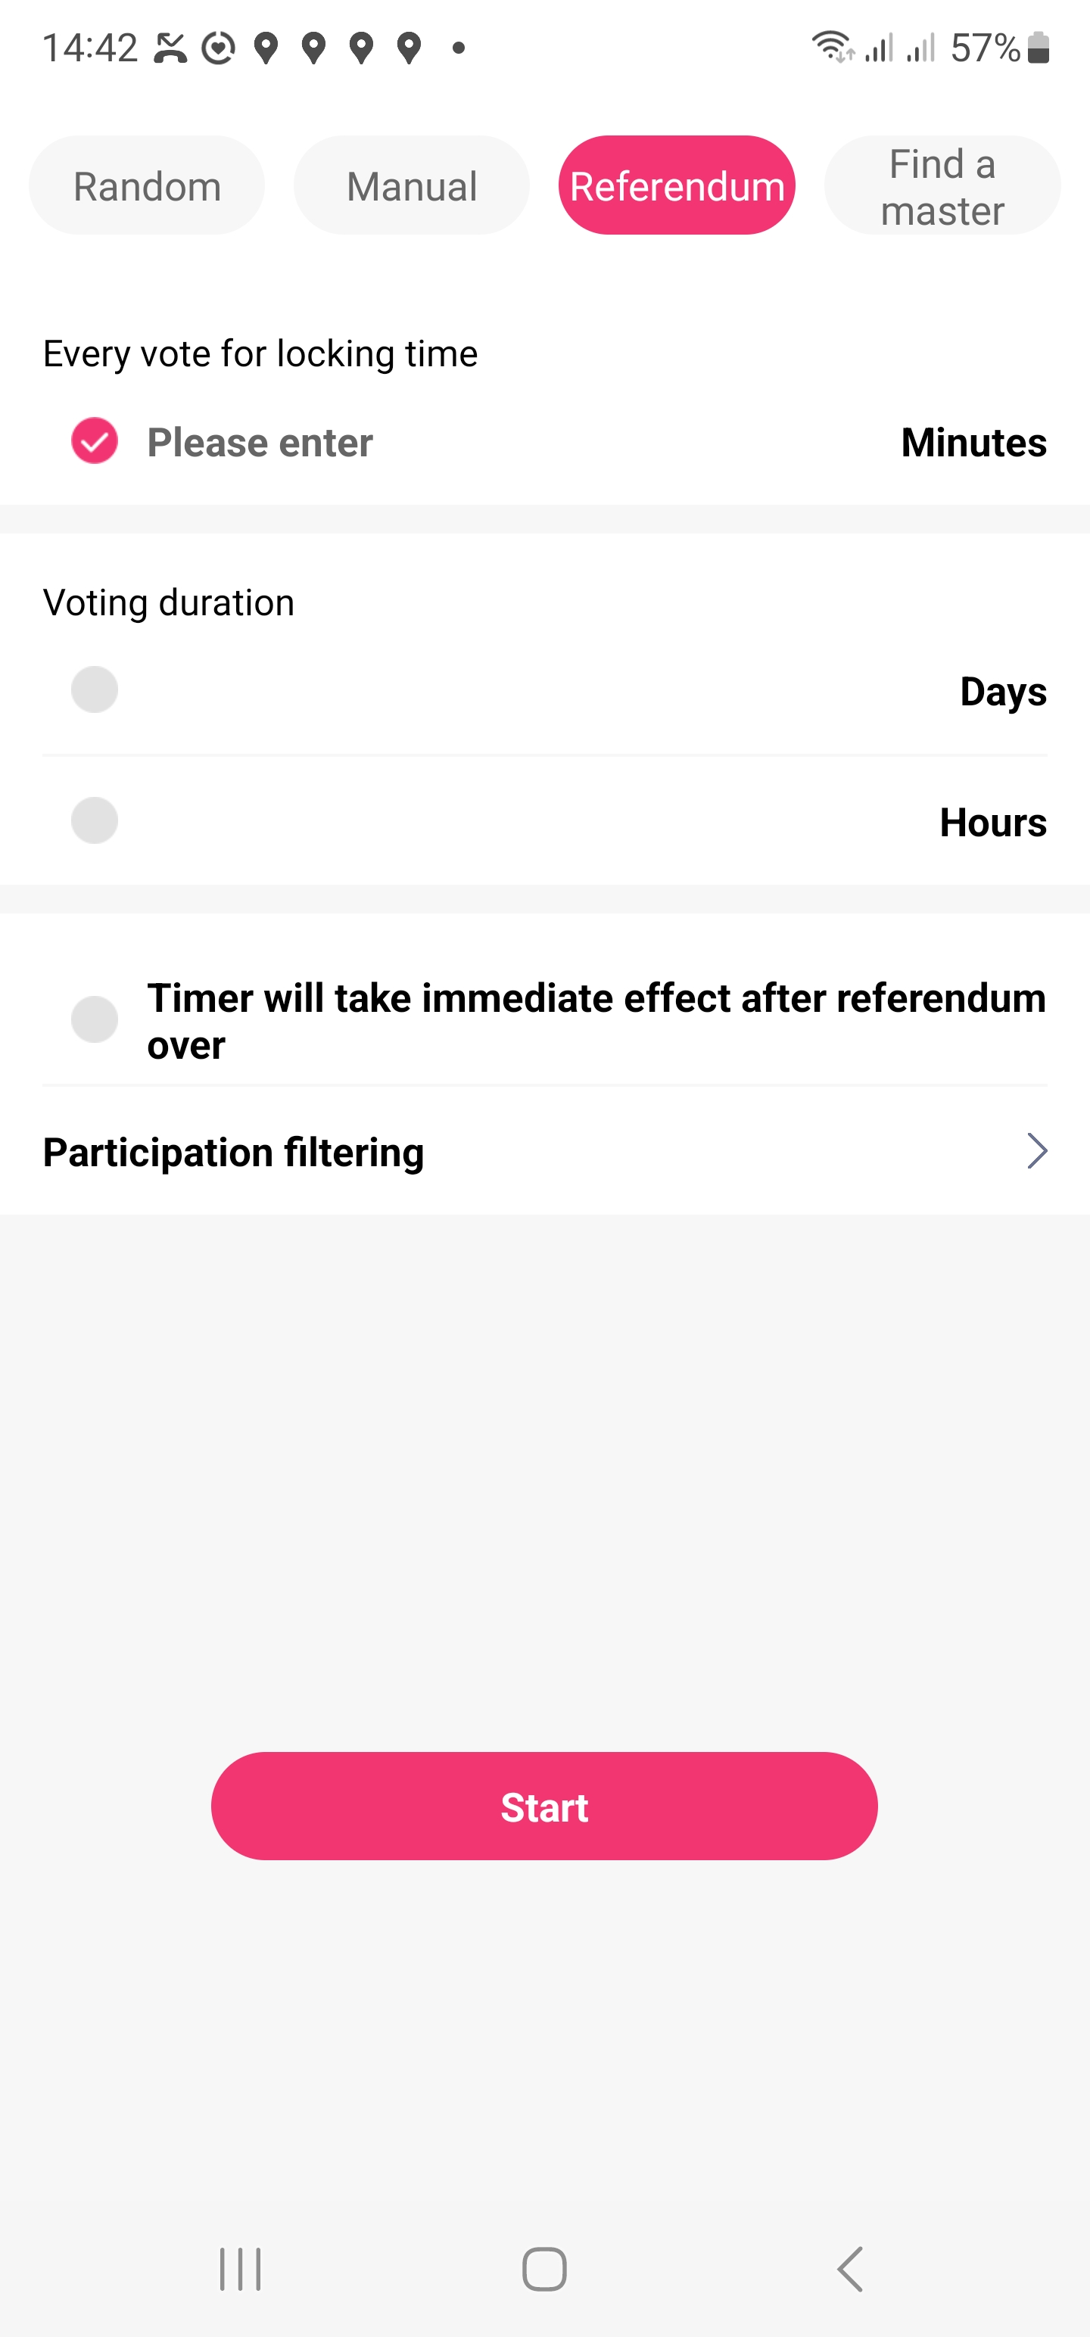Open the Participation filtering row

click(454, 1152)
